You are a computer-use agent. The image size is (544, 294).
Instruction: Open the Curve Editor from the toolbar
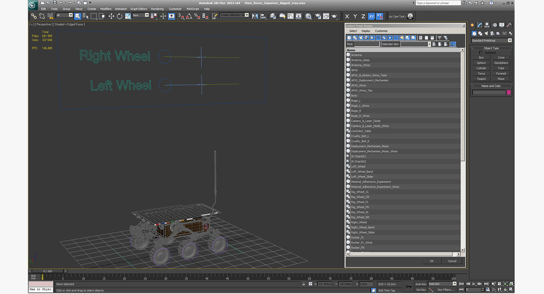[x=290, y=16]
